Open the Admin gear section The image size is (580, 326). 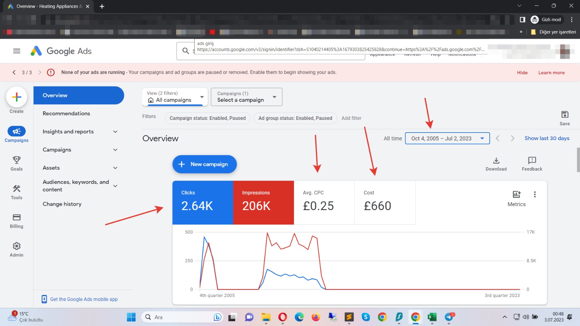click(x=17, y=250)
